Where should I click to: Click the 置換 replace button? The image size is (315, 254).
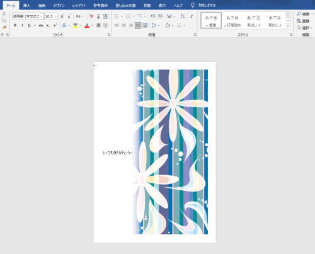tap(303, 21)
